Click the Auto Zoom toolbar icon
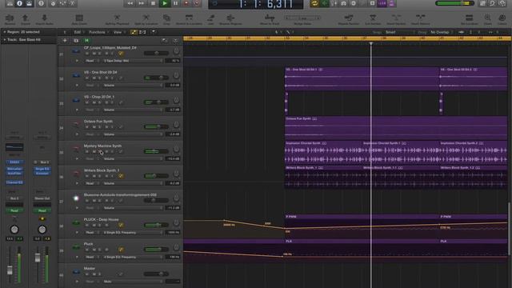 [79, 19]
